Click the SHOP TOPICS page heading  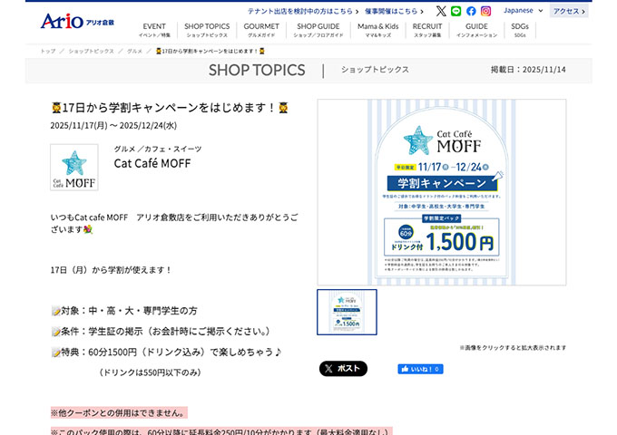(x=257, y=71)
